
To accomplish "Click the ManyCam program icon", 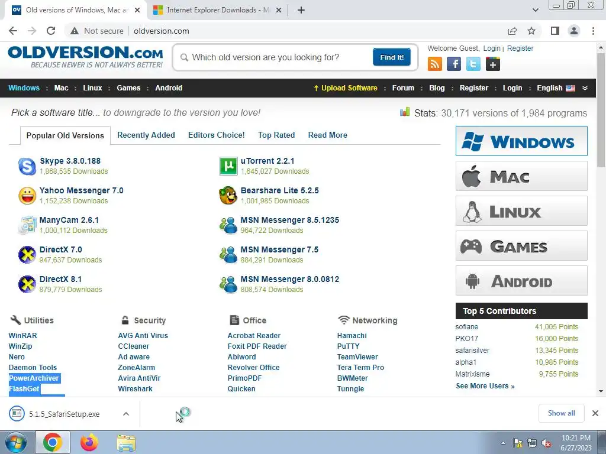I will point(27,225).
